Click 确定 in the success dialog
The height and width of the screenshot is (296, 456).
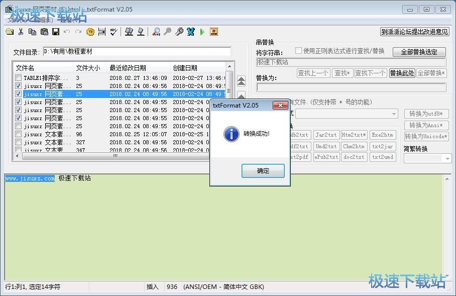pos(263,170)
